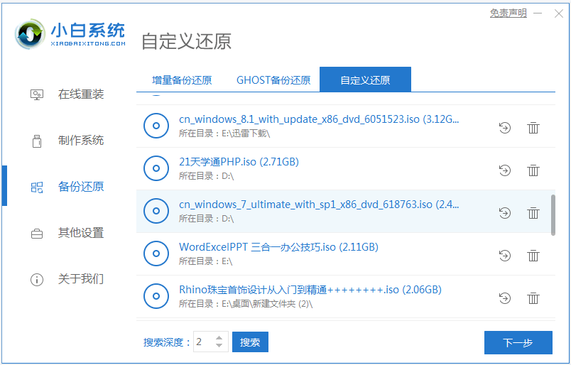Click the 下一步 button
This screenshot has height=365, width=571.
[x=518, y=342]
